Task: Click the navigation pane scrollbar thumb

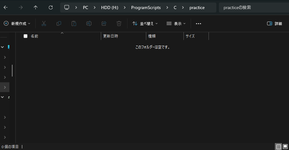Action: [12, 71]
